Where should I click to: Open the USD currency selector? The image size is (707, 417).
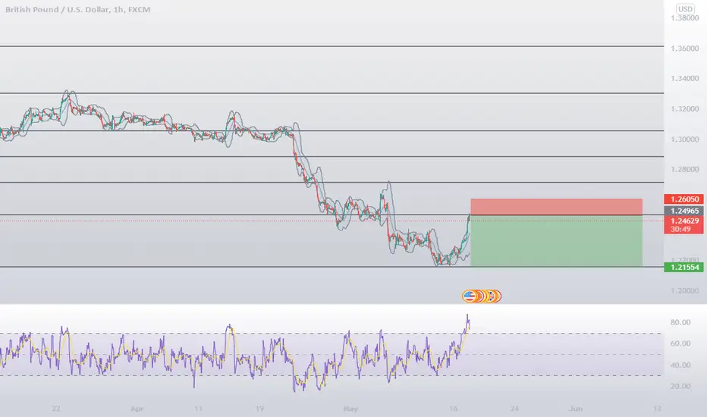(685, 9)
